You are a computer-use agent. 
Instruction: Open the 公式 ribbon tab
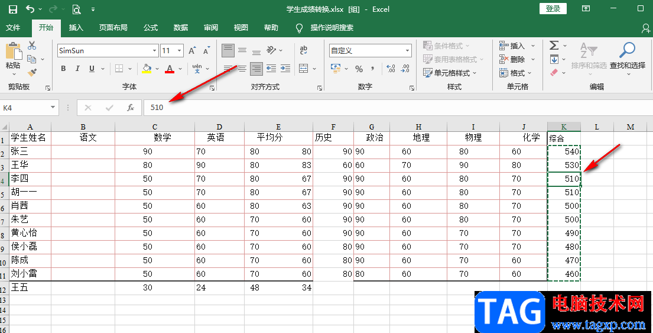(x=150, y=28)
